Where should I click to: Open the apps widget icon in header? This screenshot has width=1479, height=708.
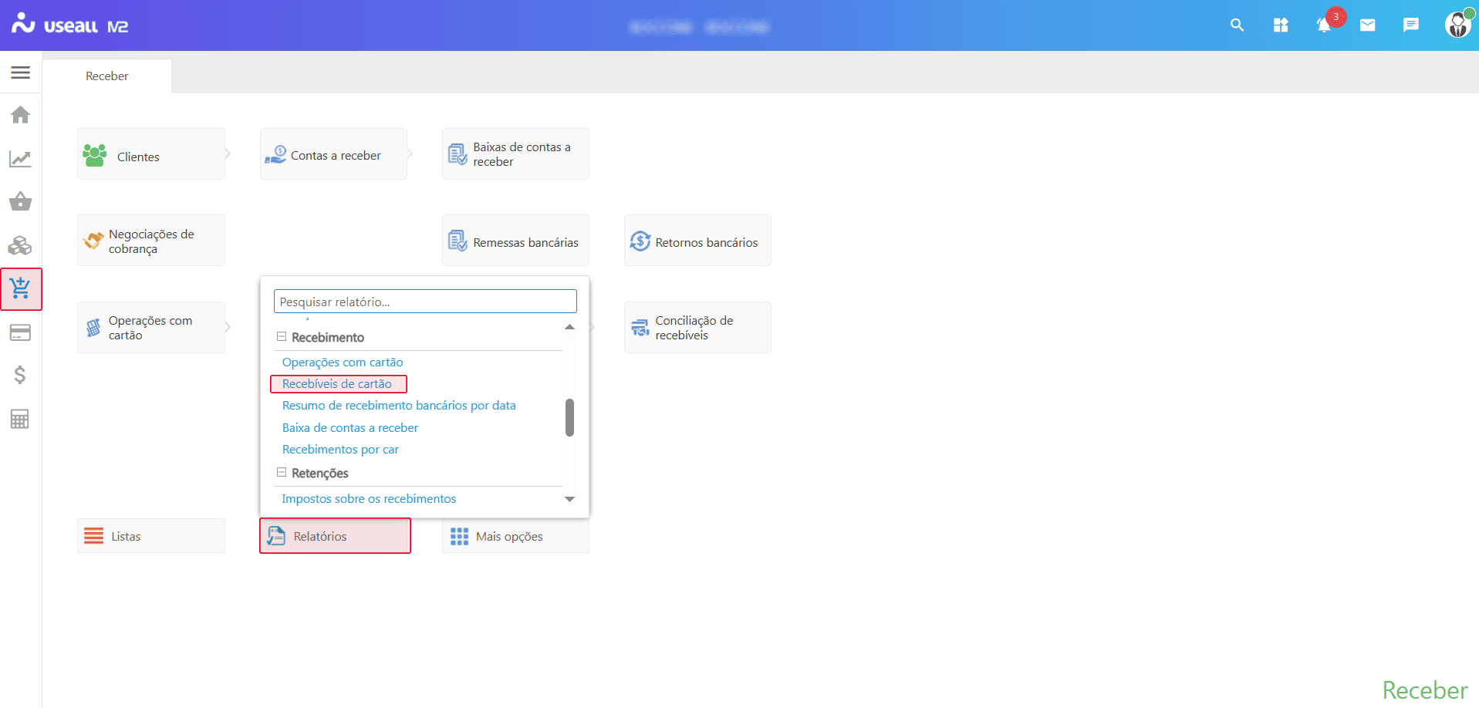(x=1281, y=25)
